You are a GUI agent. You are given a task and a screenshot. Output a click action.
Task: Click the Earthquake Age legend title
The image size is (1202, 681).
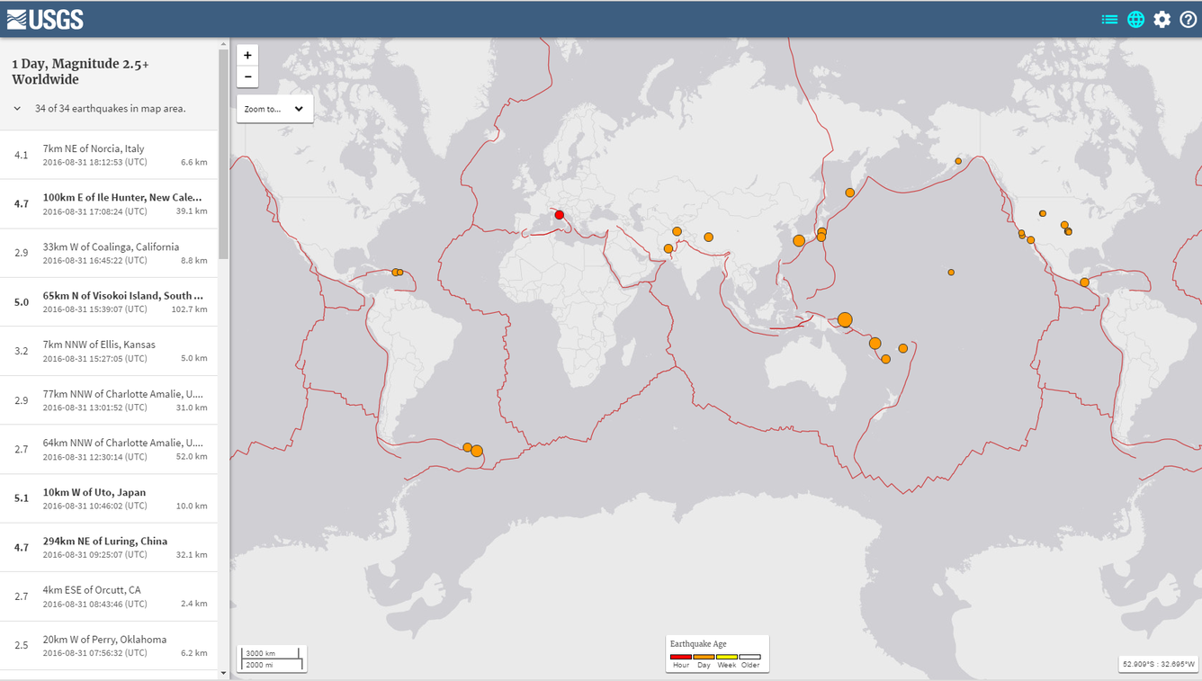(698, 644)
